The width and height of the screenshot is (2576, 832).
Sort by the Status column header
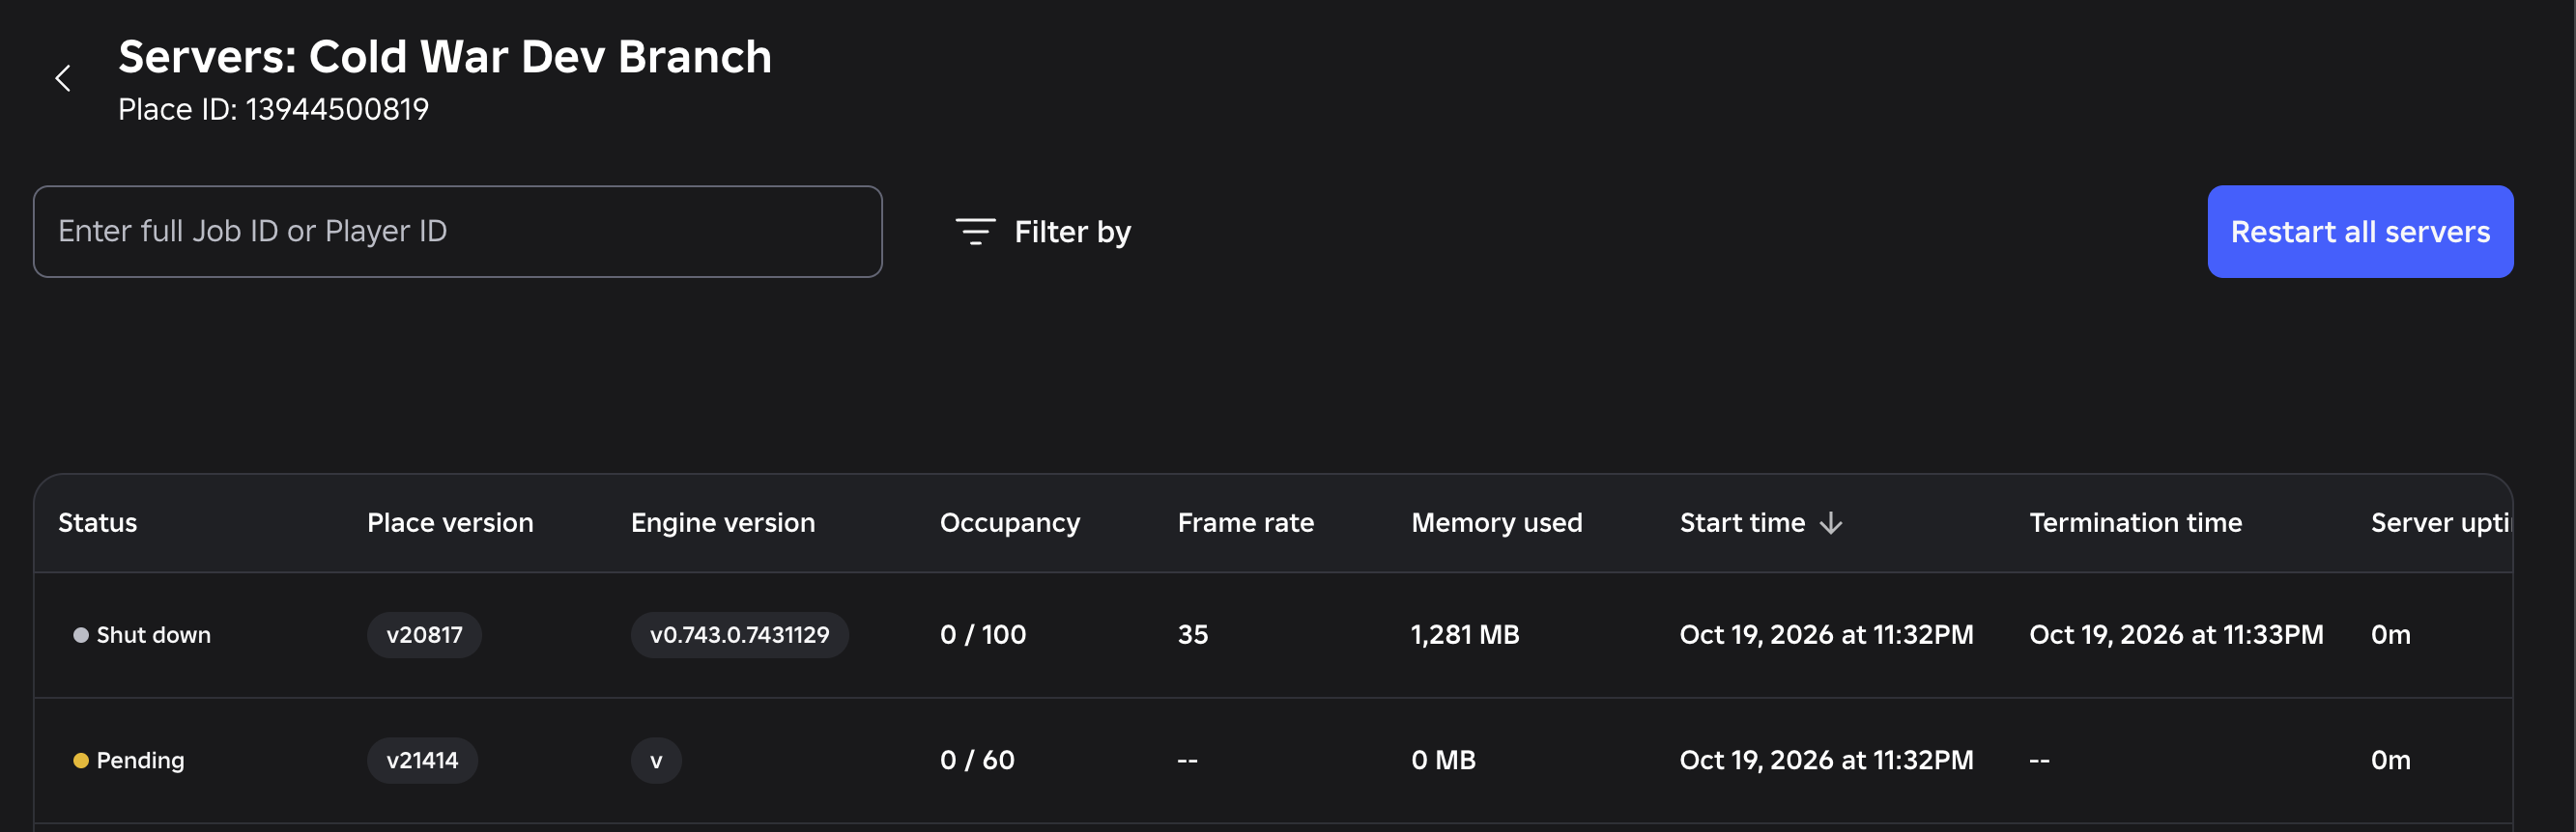click(x=98, y=522)
